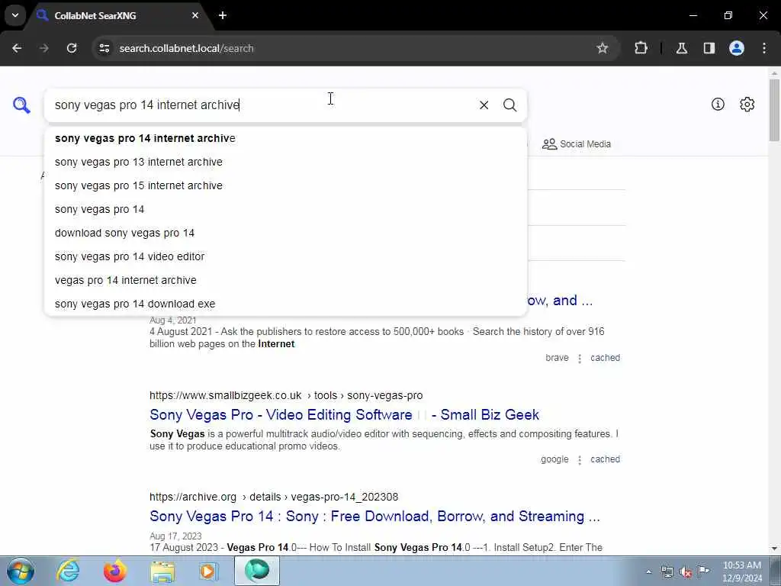Click the page vertical scrollbar thumb
The width and height of the screenshot is (781, 586).
point(775,110)
